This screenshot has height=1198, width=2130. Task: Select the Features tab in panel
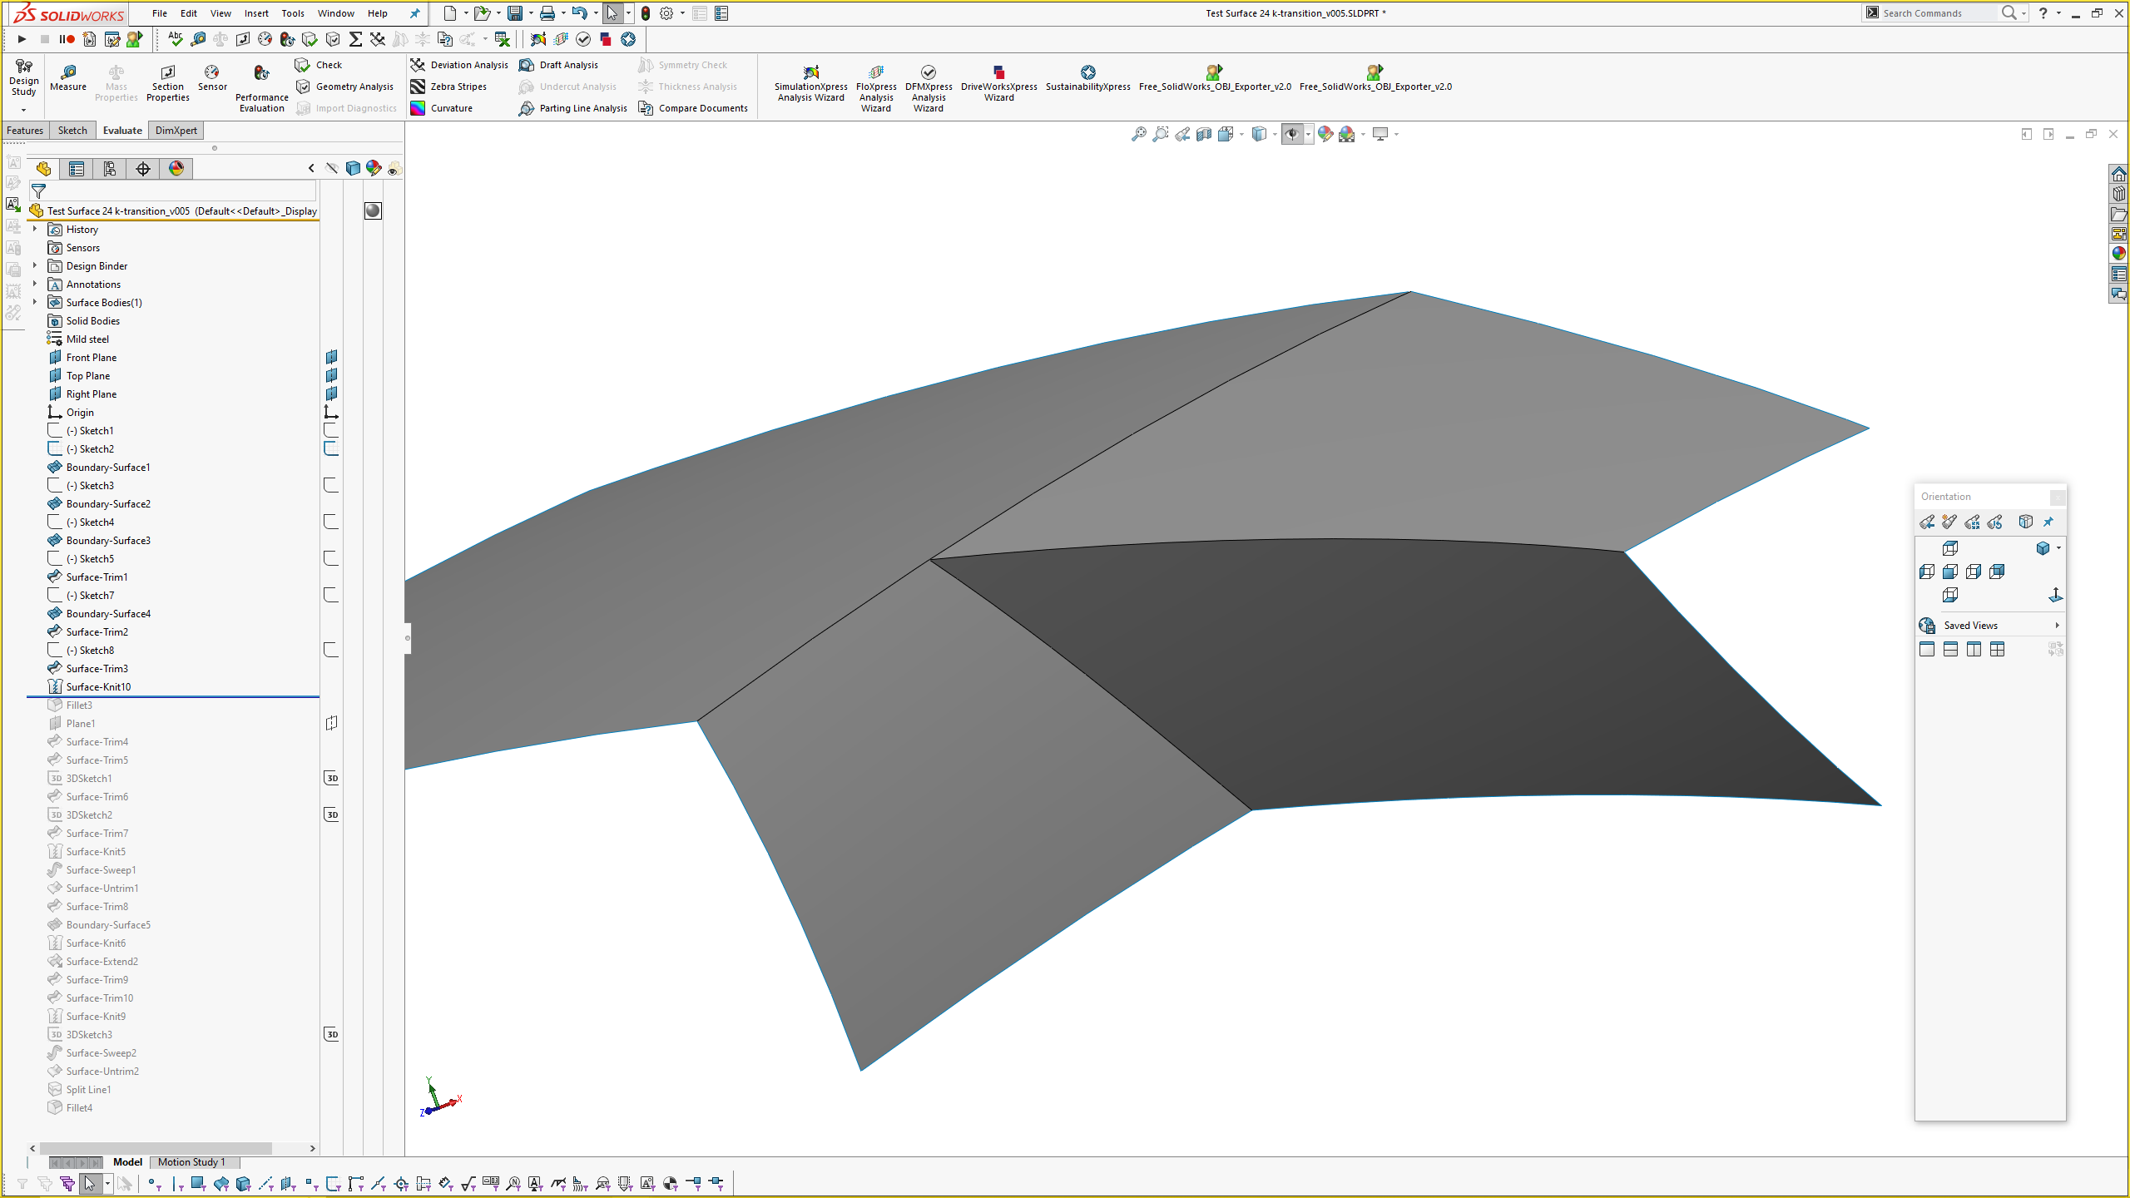click(x=27, y=130)
